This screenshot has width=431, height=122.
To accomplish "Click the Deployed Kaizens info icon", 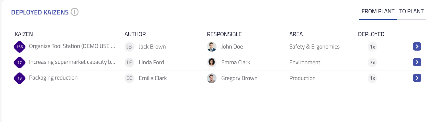I will point(75,12).
